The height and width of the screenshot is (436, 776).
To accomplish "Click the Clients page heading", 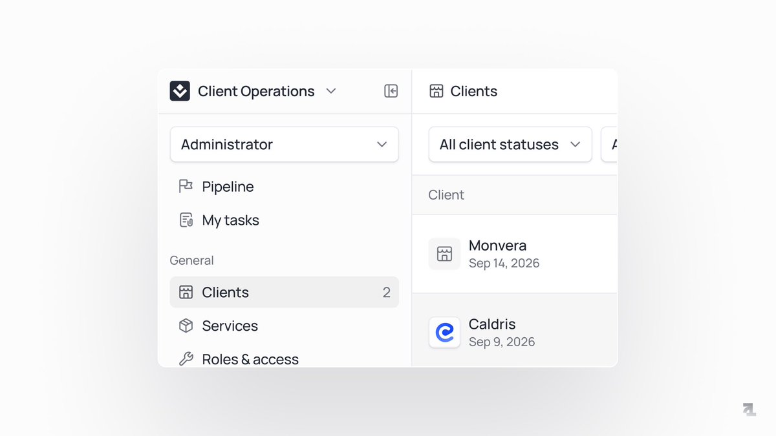I will click(474, 91).
